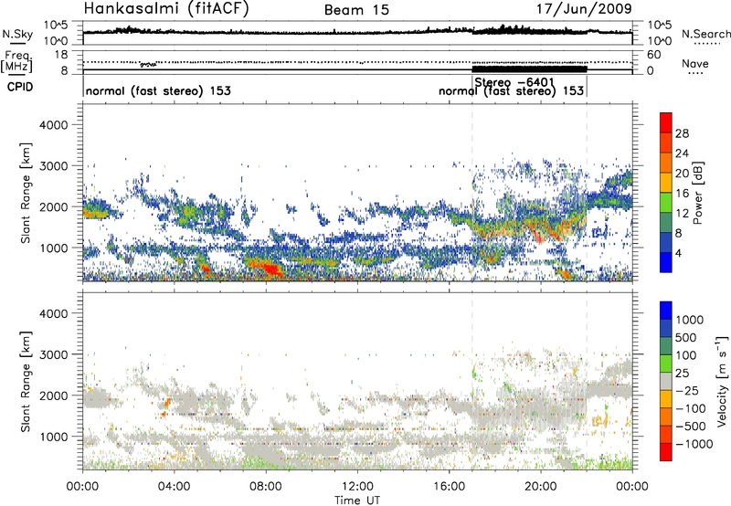The image size is (731, 506).
Task: Click the red 28 dB power color band
Action: point(666,123)
